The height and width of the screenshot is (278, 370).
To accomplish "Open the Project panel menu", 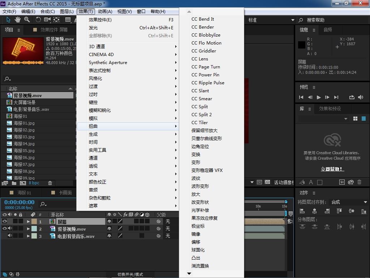I will pos(19,30).
